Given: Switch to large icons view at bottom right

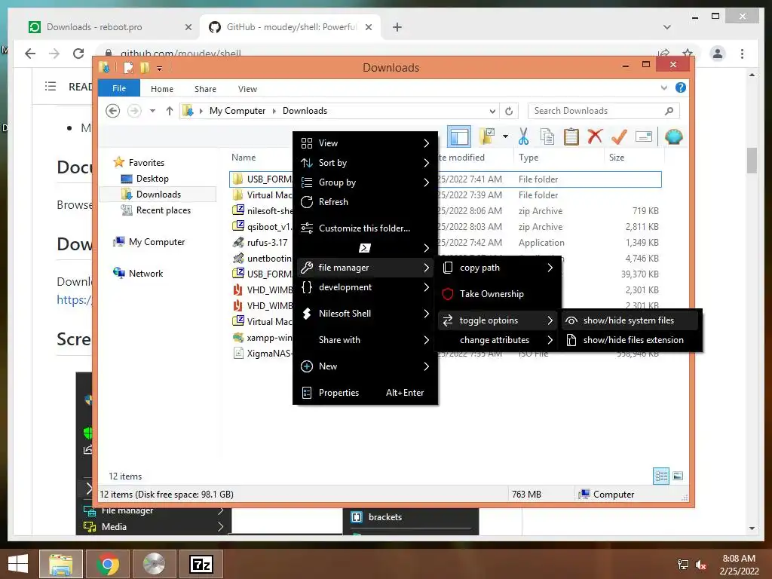Looking at the screenshot, I should [x=678, y=476].
